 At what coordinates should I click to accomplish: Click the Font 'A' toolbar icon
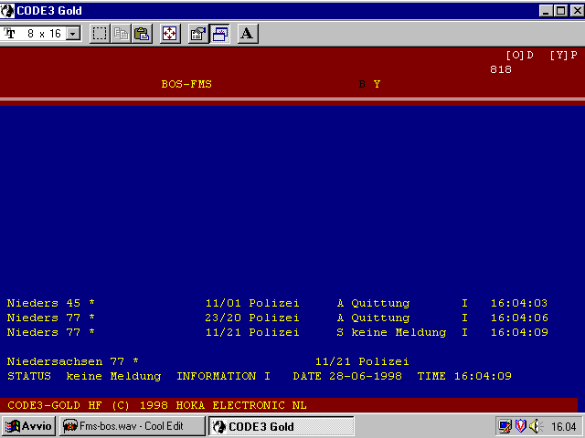coord(248,34)
